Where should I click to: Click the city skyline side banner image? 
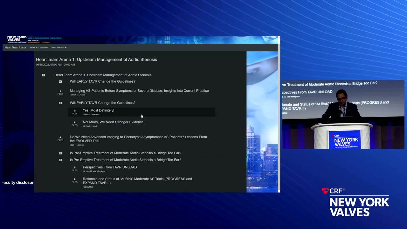tap(262, 122)
